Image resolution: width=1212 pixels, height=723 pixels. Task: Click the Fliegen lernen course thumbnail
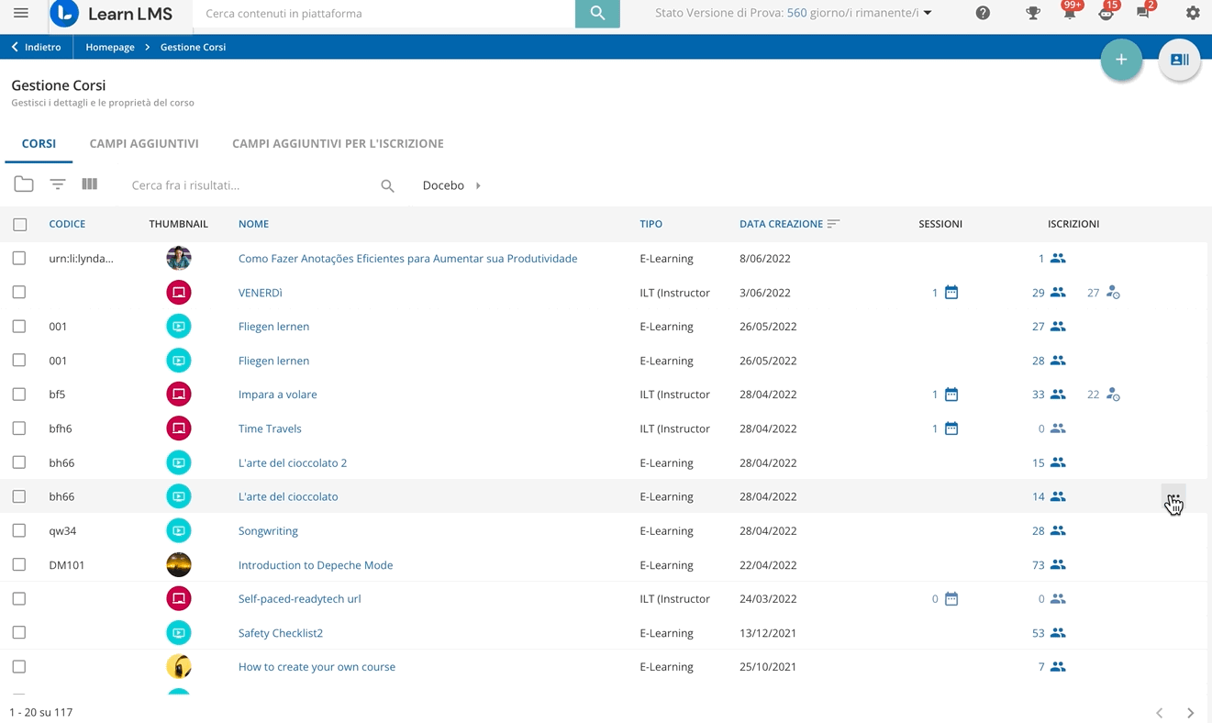tap(179, 326)
